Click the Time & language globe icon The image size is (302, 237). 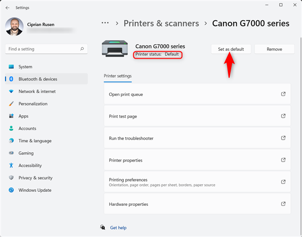coord(11,141)
